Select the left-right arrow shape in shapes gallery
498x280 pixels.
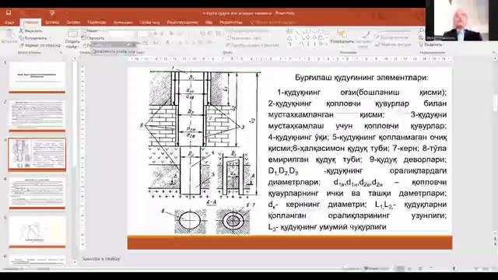click(308, 38)
